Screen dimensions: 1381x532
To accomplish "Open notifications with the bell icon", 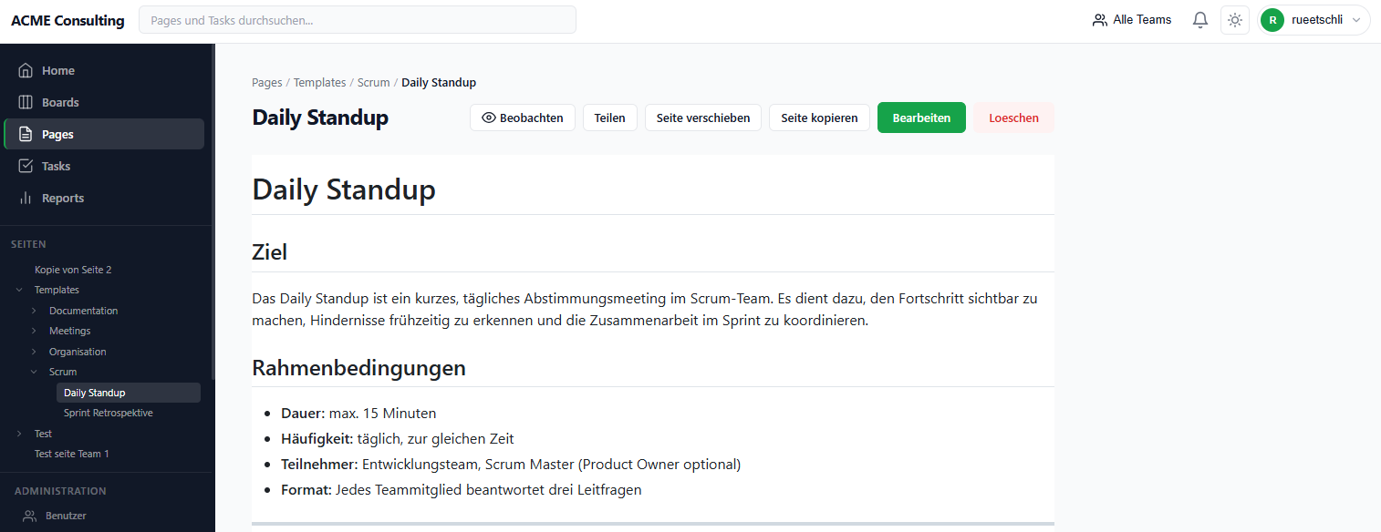I will [x=1199, y=19].
